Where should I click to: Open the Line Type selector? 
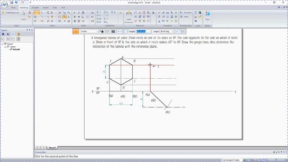[108, 31]
